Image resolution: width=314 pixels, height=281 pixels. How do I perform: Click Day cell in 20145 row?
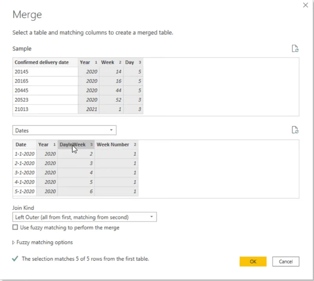coord(133,72)
